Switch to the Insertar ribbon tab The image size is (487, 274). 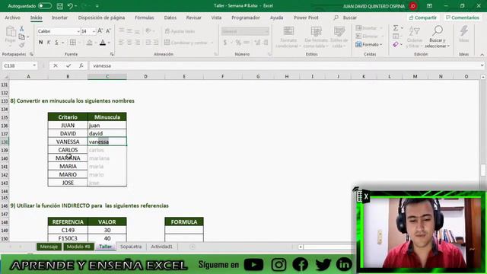click(x=59, y=18)
